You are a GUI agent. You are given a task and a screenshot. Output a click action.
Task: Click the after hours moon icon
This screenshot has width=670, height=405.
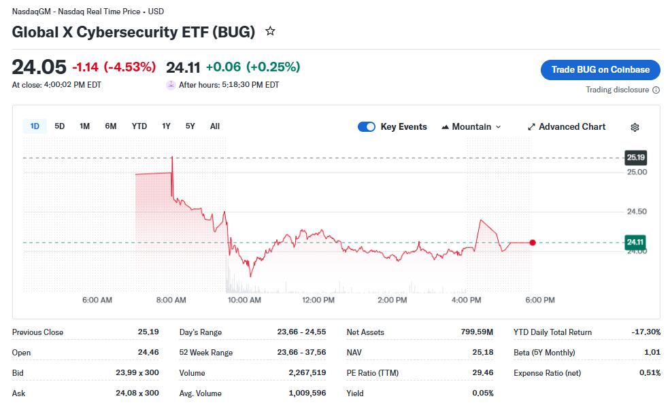tap(171, 85)
